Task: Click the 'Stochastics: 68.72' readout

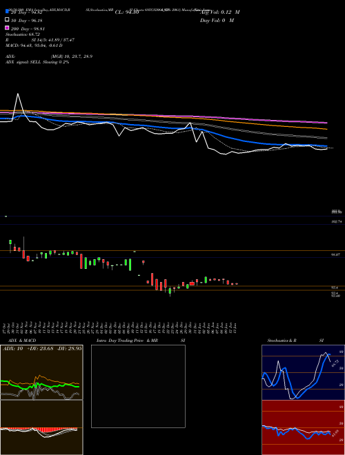Action: (23, 34)
